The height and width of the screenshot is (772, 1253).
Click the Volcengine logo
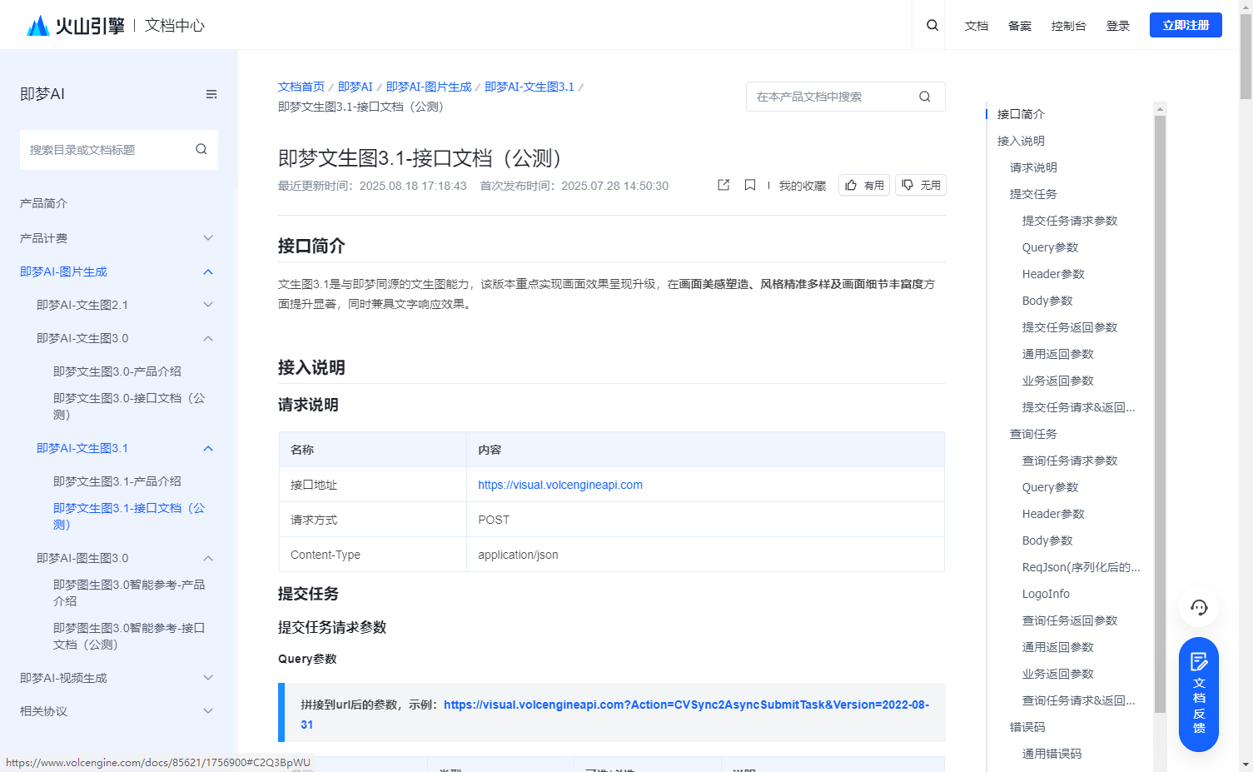pyautogui.click(x=75, y=26)
